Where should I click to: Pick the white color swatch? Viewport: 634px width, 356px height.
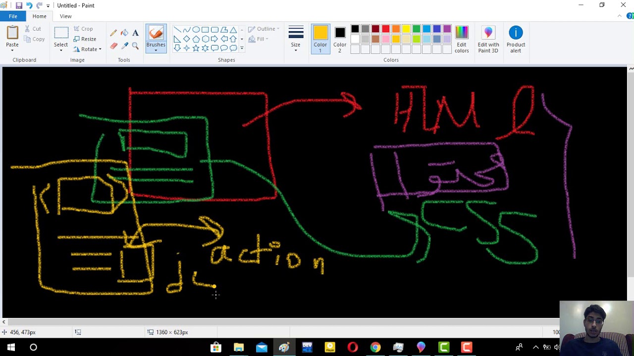pos(355,39)
